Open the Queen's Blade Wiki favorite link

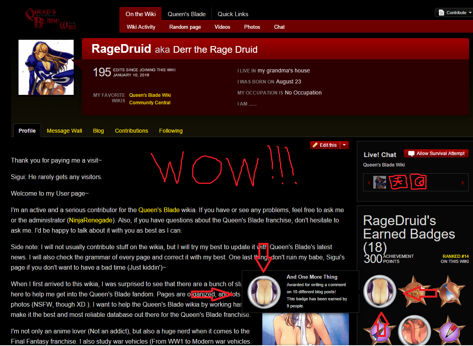(x=150, y=95)
